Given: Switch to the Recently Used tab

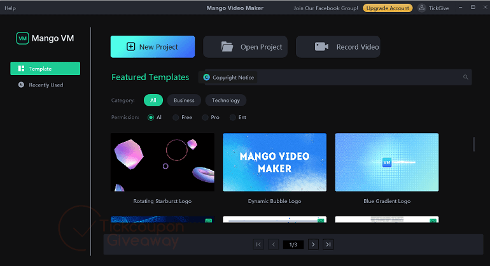Looking at the screenshot, I should tap(45, 85).
